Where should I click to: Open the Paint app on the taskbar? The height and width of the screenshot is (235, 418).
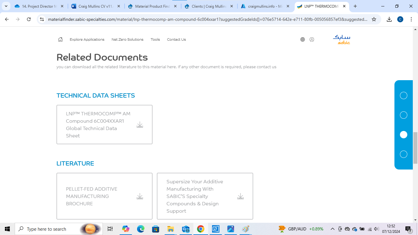(246, 229)
